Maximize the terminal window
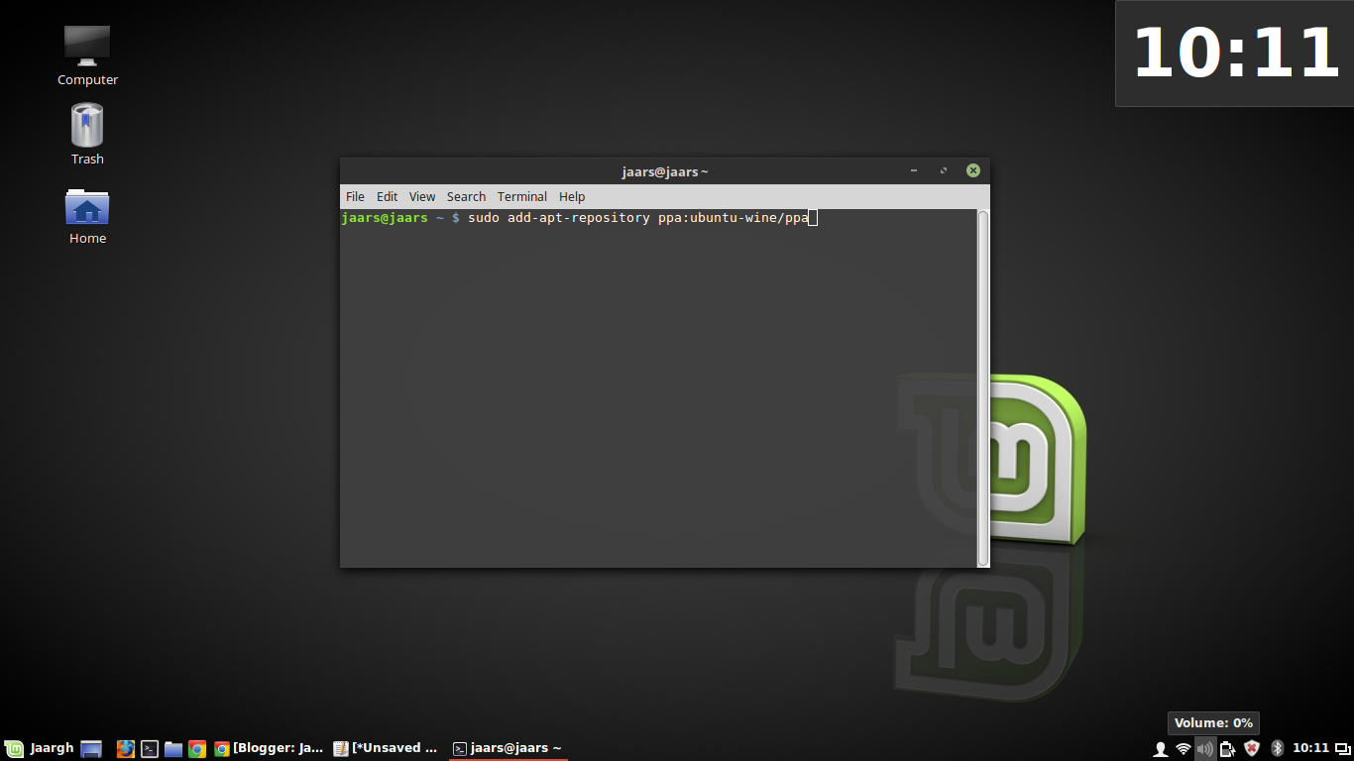This screenshot has width=1354, height=761. point(943,170)
